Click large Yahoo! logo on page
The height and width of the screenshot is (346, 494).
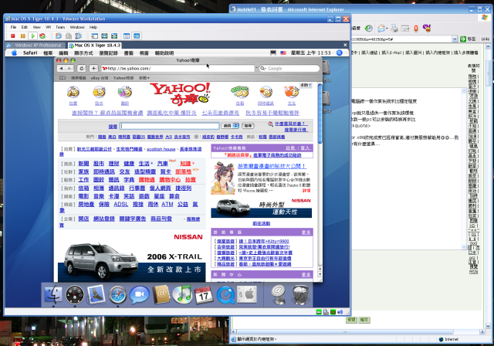click(x=180, y=93)
